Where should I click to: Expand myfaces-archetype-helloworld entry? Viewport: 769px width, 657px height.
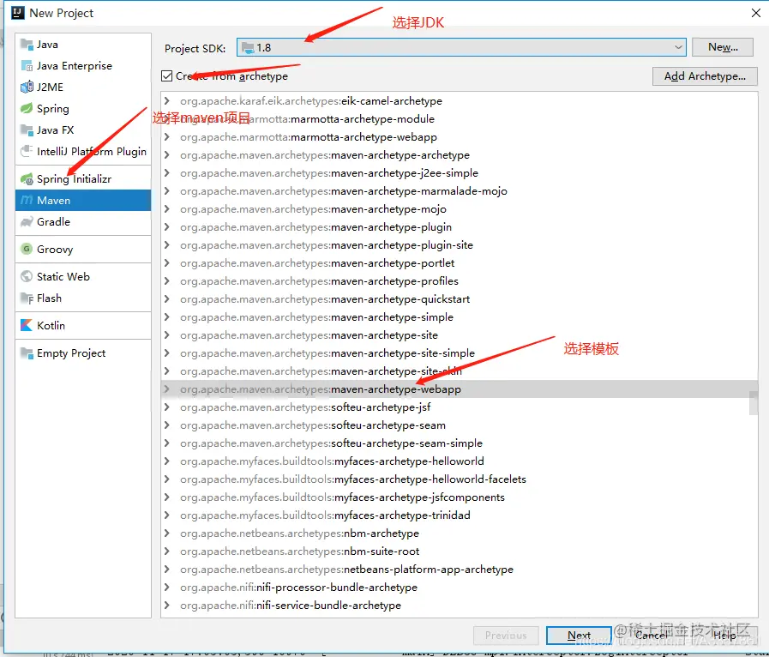coord(167,461)
